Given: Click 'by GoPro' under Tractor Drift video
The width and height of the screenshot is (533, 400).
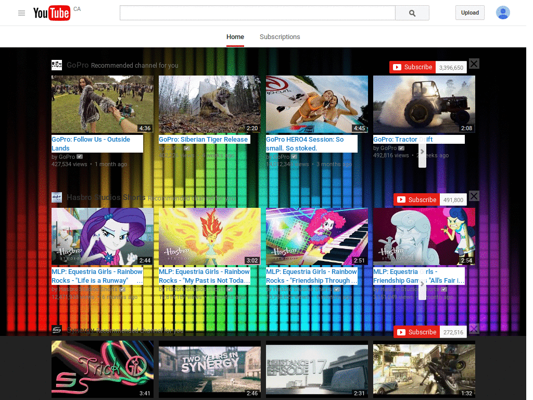Looking at the screenshot, I should 385,148.
